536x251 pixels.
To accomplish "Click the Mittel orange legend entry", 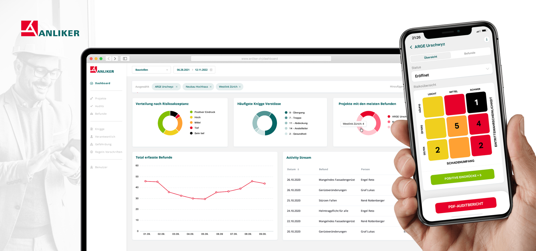I will [x=195, y=123].
